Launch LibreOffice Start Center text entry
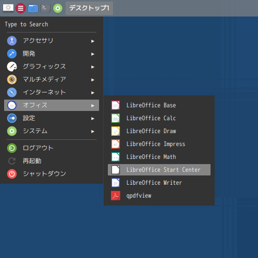The width and height of the screenshot is (258, 258). [x=164, y=170]
